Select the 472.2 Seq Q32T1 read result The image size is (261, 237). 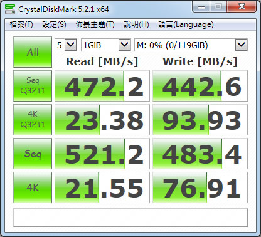tap(102, 86)
